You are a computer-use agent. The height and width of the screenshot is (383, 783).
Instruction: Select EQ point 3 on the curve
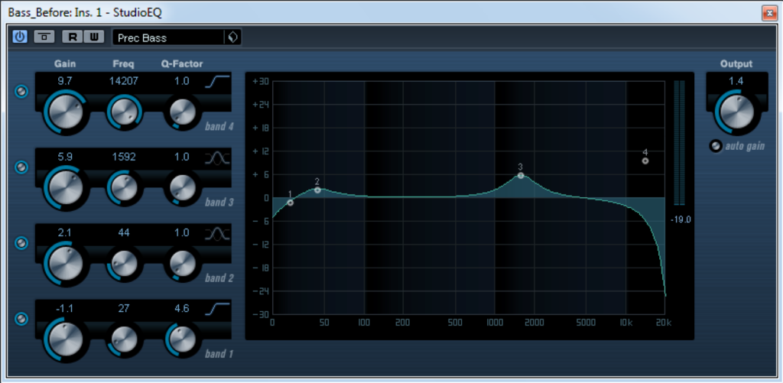521,175
